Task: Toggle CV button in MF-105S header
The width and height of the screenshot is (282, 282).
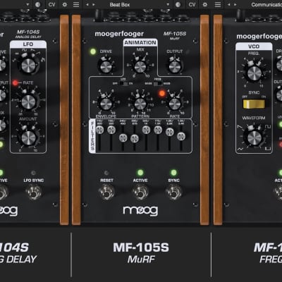Action: coord(192,4)
